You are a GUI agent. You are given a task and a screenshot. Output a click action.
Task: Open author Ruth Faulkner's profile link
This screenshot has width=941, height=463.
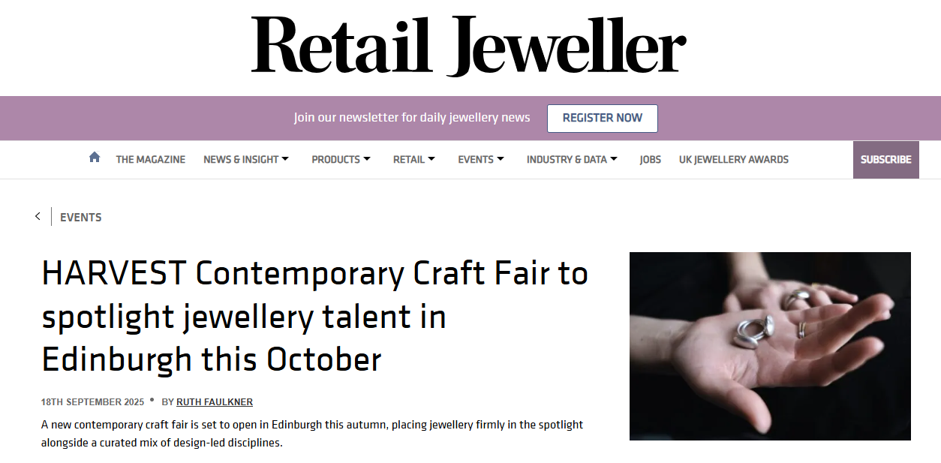[215, 402]
